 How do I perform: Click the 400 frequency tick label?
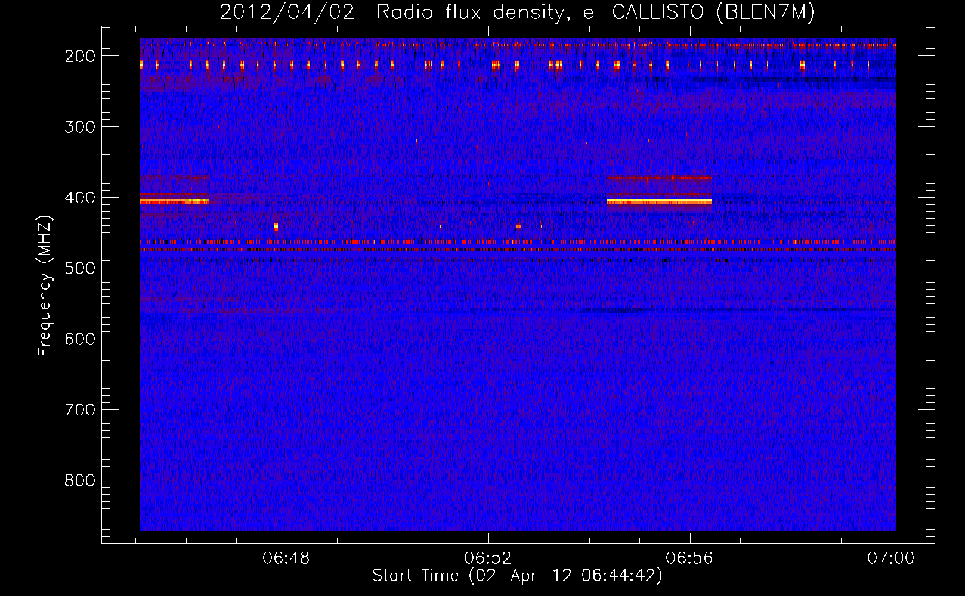(80, 198)
